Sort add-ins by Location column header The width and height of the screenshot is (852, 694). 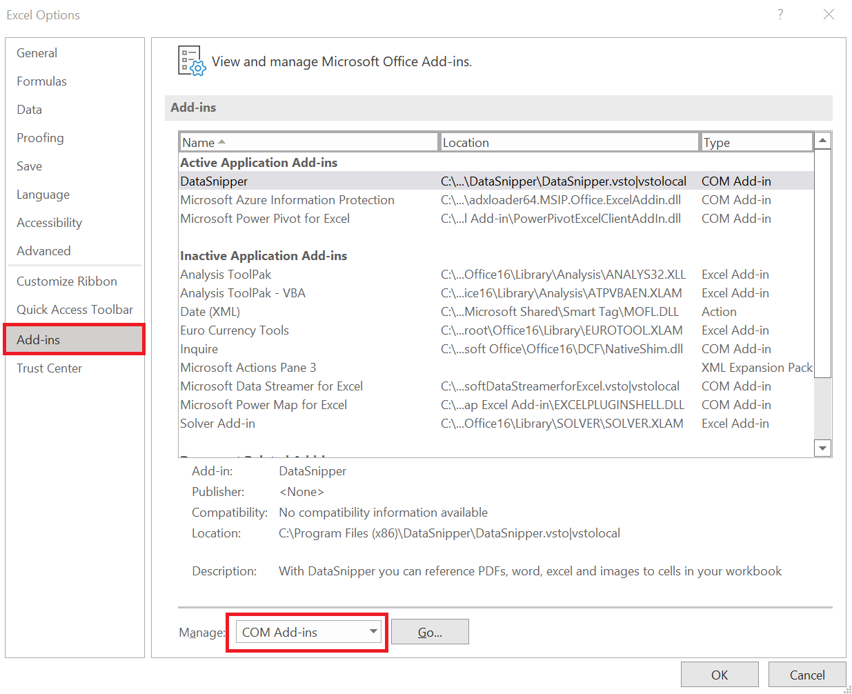pos(569,142)
